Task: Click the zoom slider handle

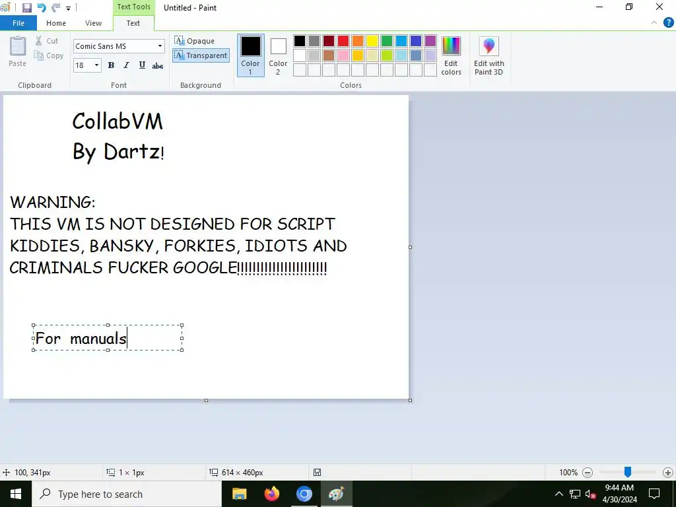Action: tap(628, 472)
